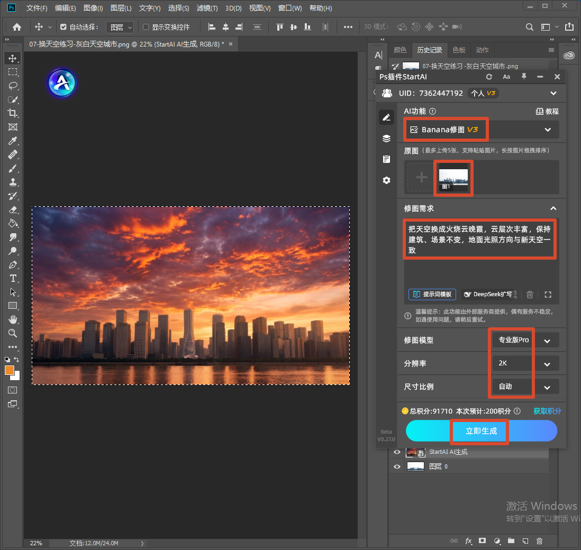Select the Crop tool

[x=13, y=113]
